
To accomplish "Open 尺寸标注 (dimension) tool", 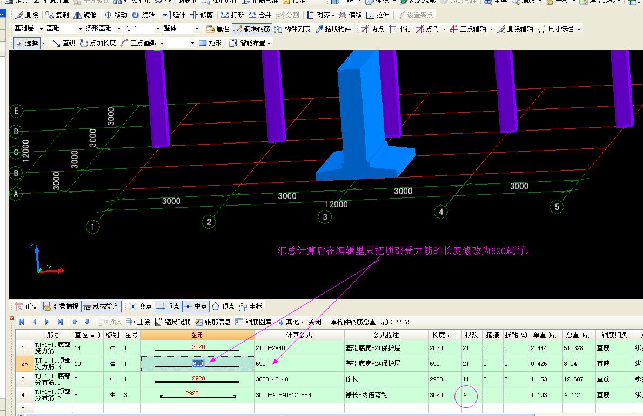I will 556,29.
